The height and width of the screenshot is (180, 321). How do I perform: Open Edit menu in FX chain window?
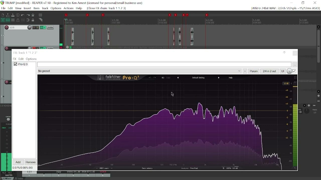coord(21,59)
